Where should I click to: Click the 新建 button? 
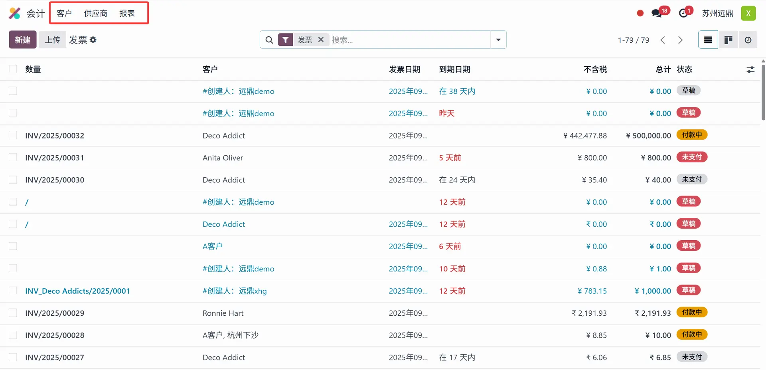(x=23, y=40)
